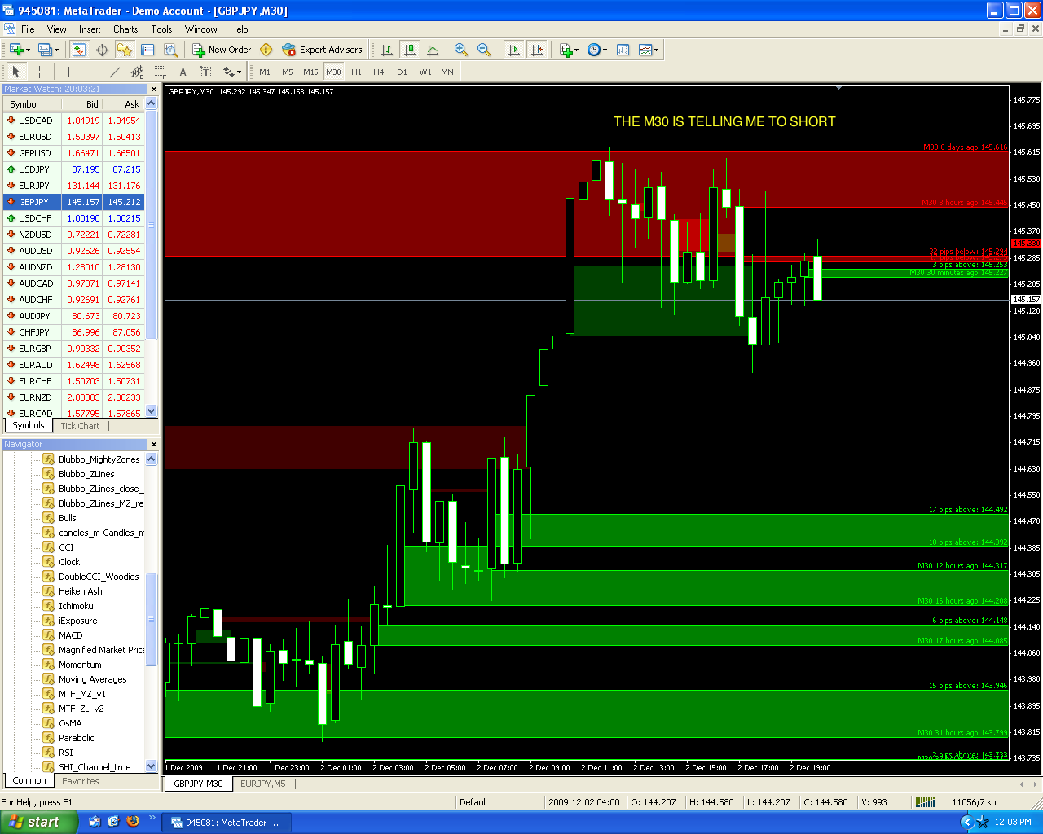Viewport: 1043px width, 834px height.
Task: Click the chart Properties icon
Action: pyautogui.click(x=623, y=50)
